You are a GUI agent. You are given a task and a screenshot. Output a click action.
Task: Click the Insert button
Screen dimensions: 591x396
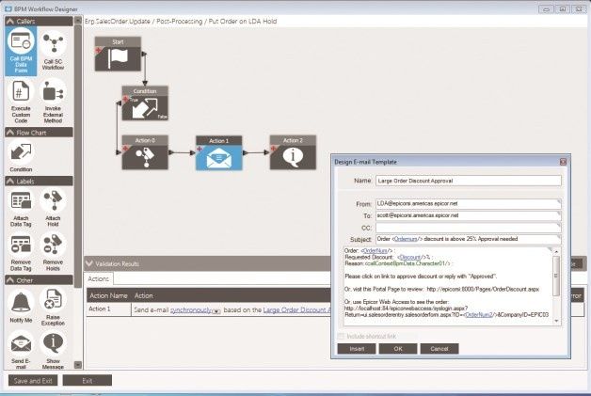pyautogui.click(x=357, y=349)
